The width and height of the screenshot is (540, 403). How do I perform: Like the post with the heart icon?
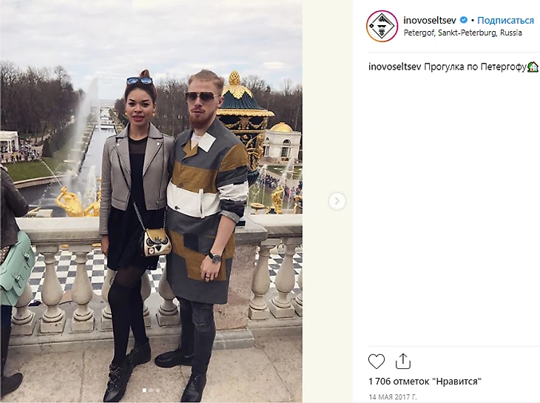click(377, 362)
